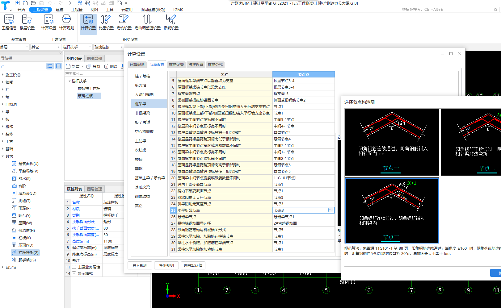501x308 pixels.
Task: Select 节点一 construction diagram thumbnail
Action: pos(392,142)
